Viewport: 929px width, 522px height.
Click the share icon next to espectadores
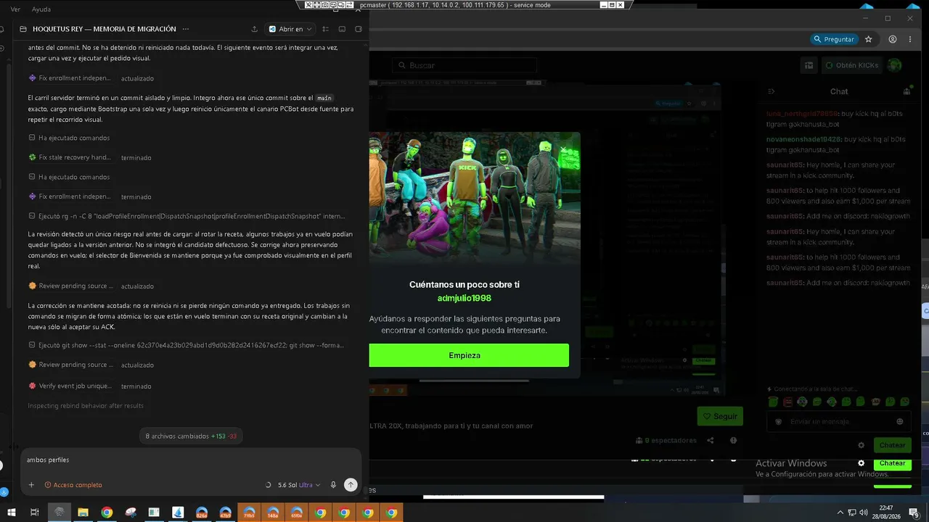point(711,440)
